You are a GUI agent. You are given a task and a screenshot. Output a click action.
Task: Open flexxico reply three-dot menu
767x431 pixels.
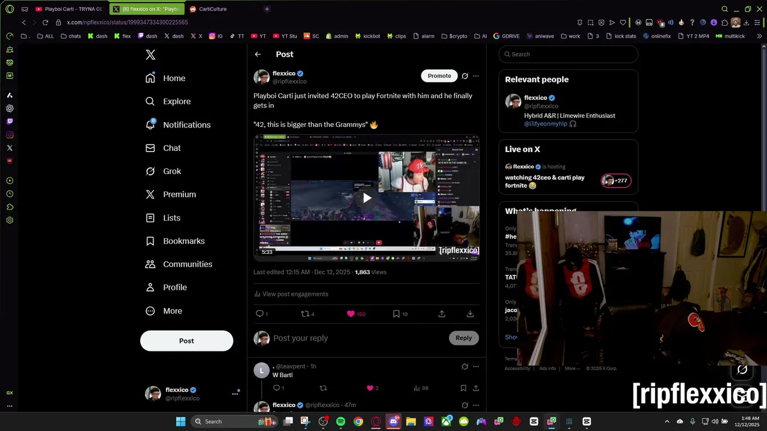point(476,405)
